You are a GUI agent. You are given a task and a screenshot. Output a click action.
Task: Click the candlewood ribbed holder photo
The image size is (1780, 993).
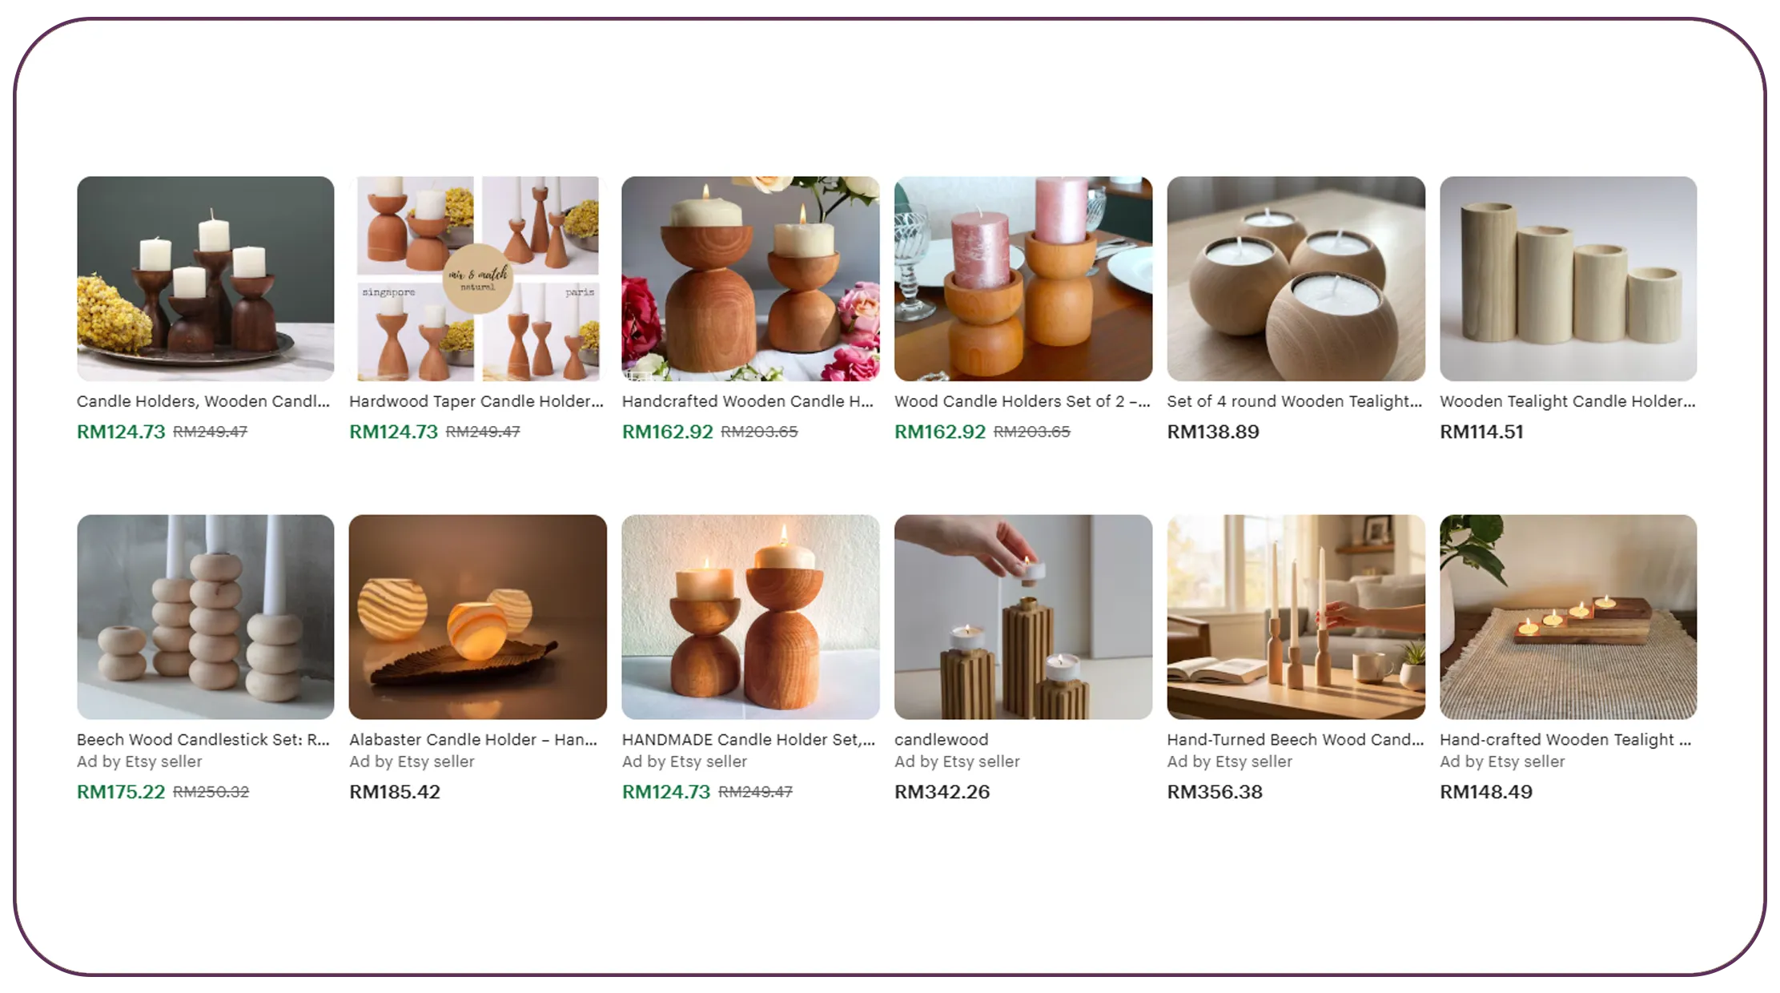point(1023,617)
